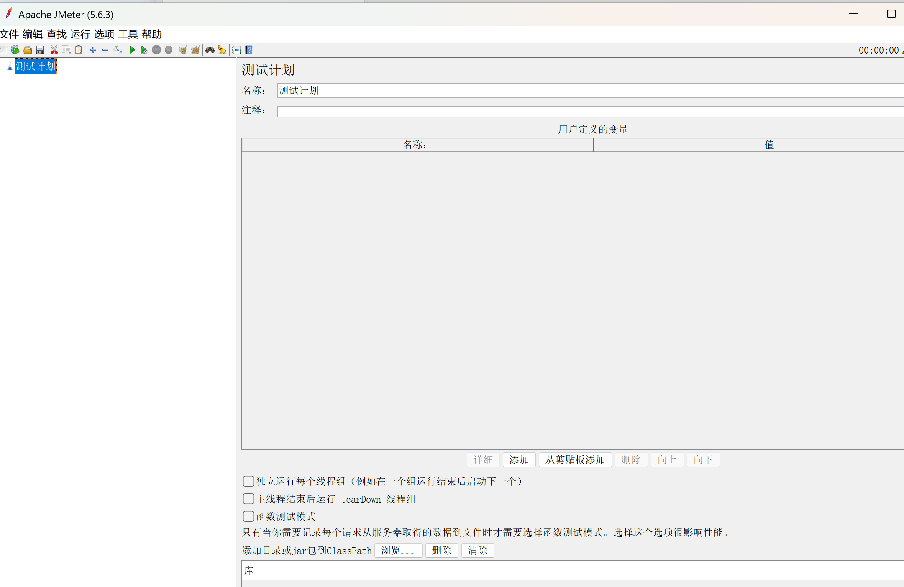Open the 选项 menu

(x=103, y=34)
